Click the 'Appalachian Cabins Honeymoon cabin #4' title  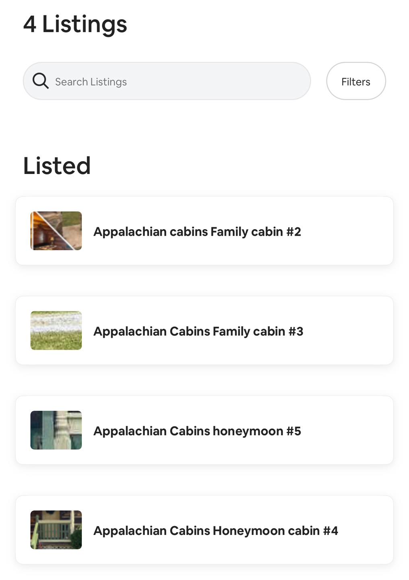click(x=216, y=530)
